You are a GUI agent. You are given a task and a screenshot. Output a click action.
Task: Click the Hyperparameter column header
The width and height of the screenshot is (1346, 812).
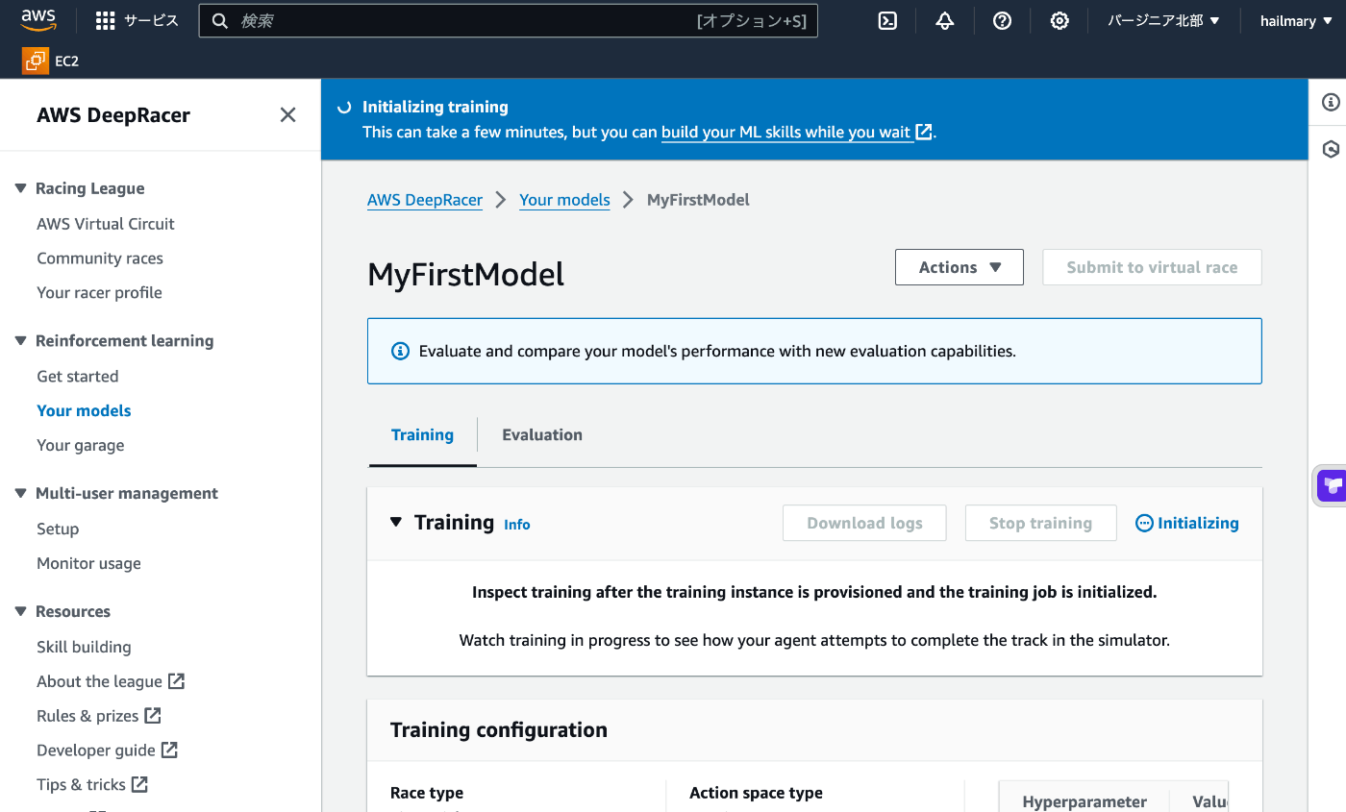click(1084, 801)
